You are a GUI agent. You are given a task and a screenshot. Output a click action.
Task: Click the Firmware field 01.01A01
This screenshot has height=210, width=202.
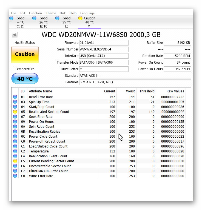point(104,43)
